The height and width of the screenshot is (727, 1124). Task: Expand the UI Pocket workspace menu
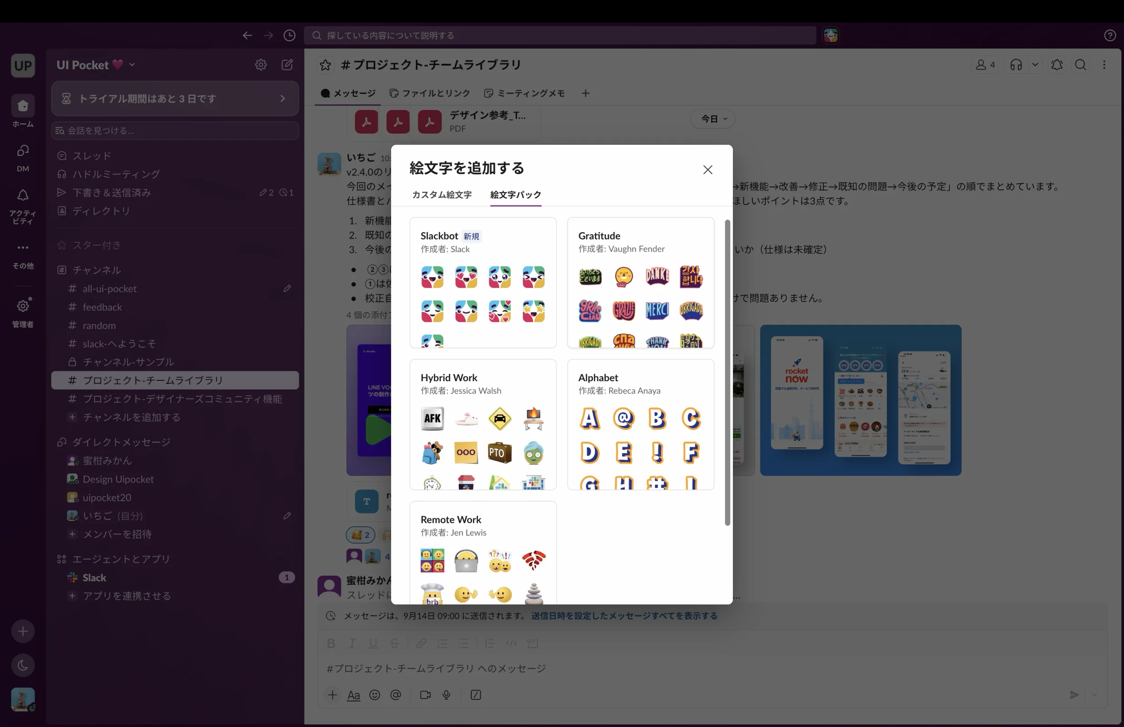tap(96, 65)
